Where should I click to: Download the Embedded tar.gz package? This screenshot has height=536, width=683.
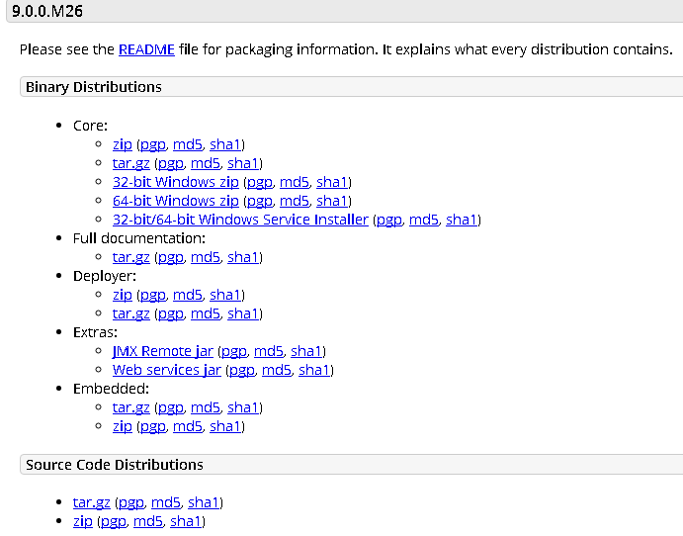(x=131, y=407)
